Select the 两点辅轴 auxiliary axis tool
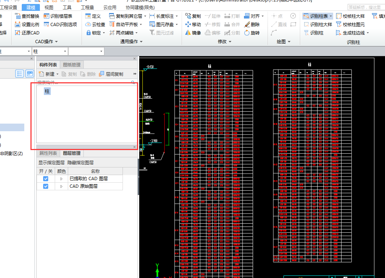Viewport: 385px width, 278px height. 121,33
